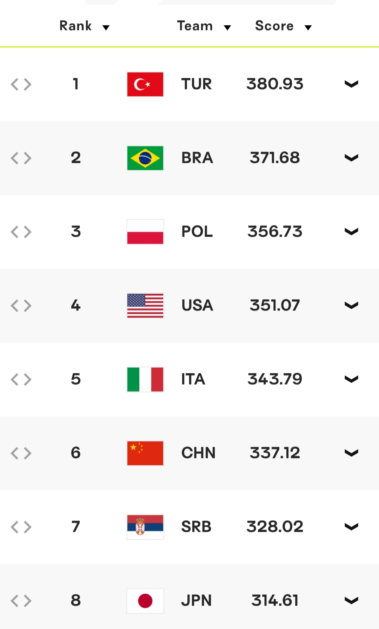Click the Poland flag icon

(x=145, y=232)
